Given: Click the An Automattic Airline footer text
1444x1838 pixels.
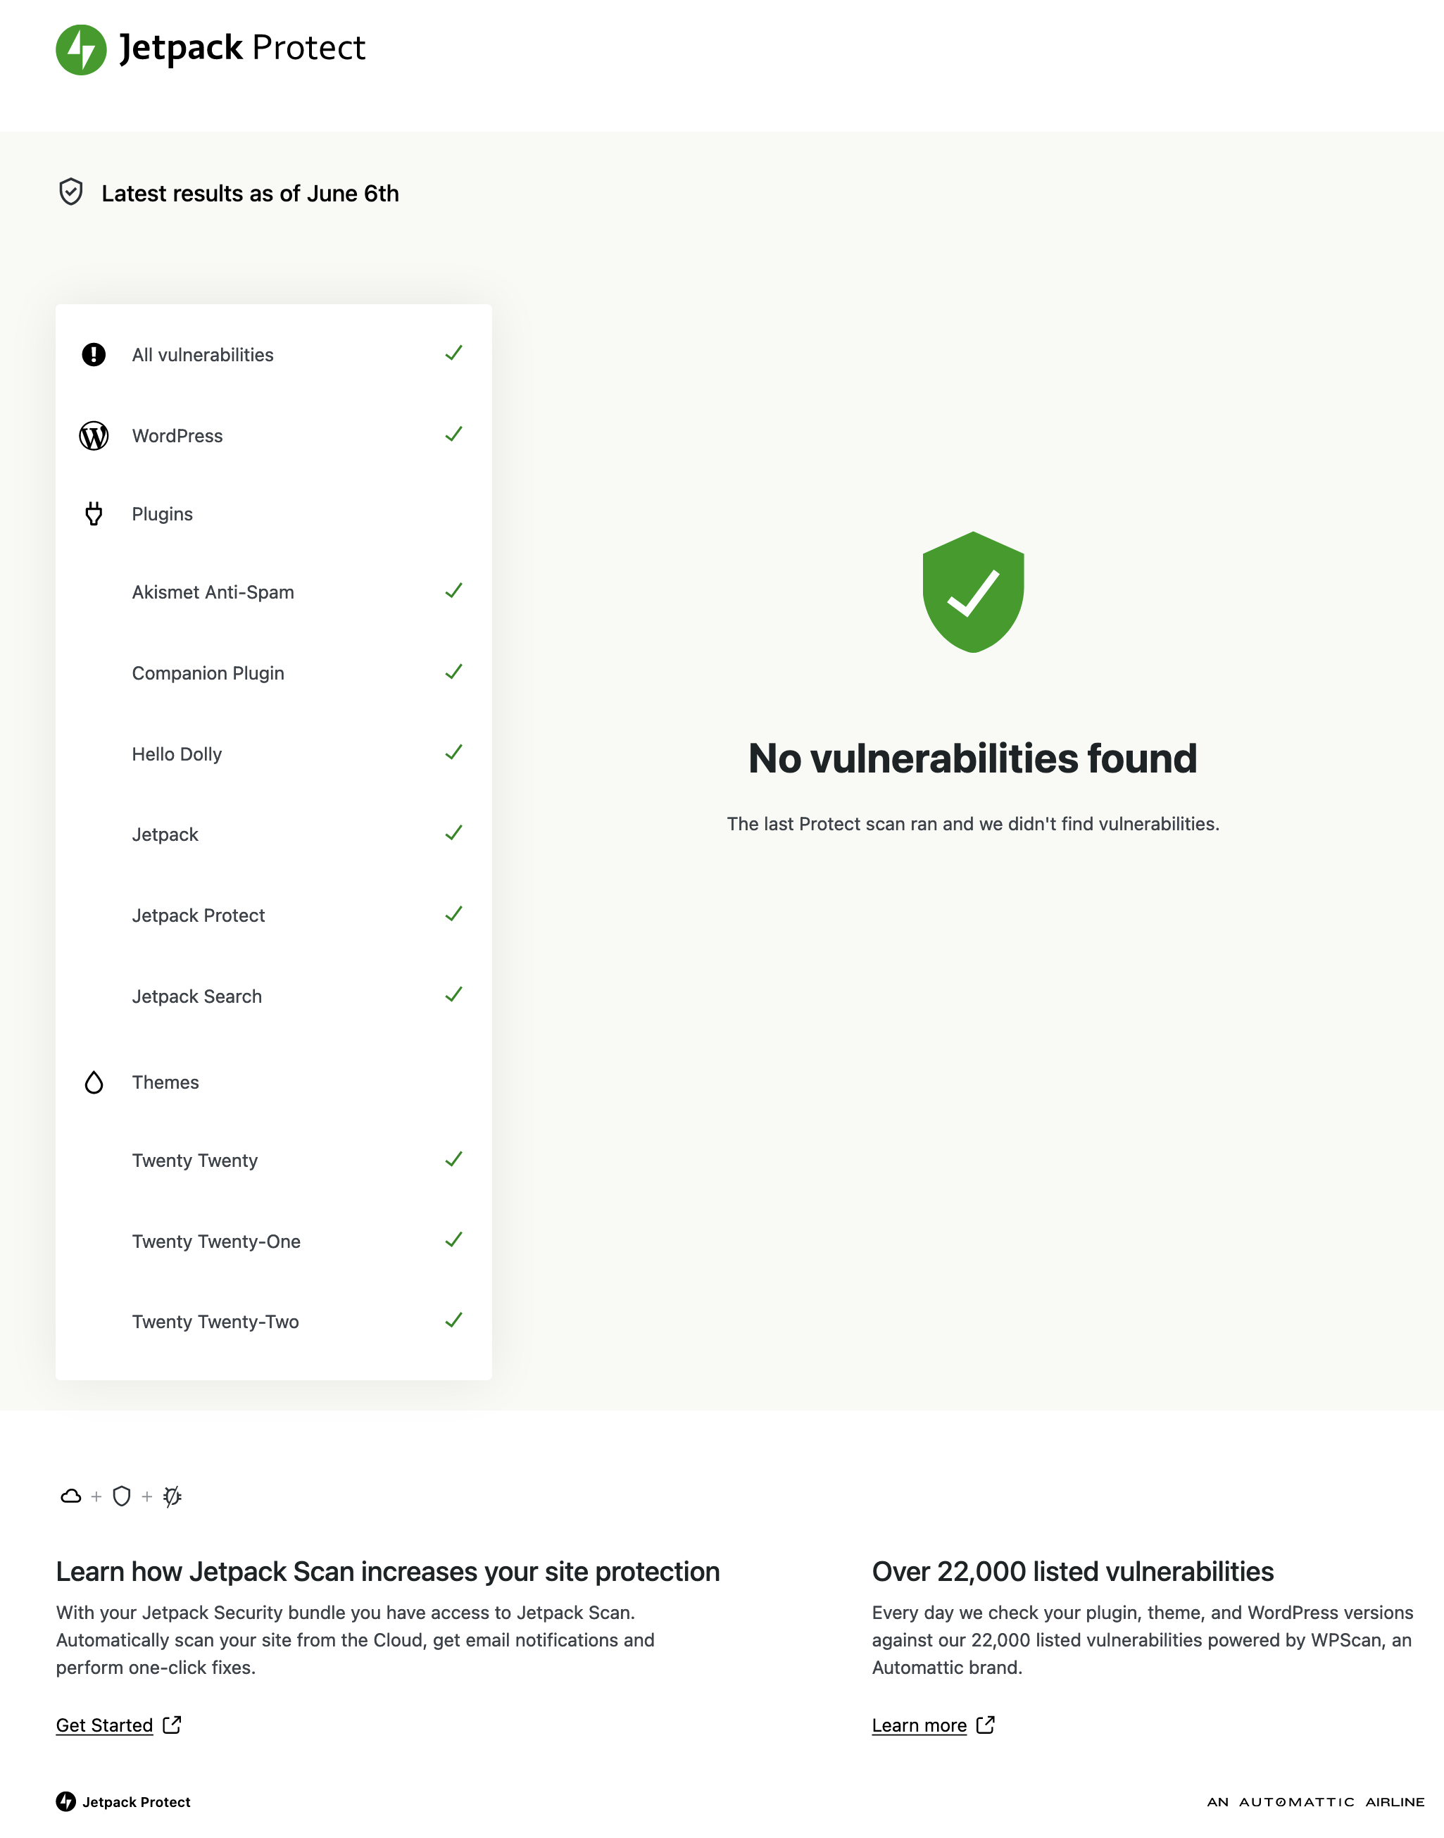Looking at the screenshot, I should click(1314, 1801).
